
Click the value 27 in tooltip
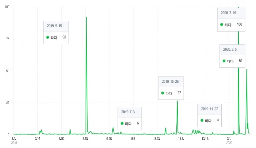[x=179, y=93]
